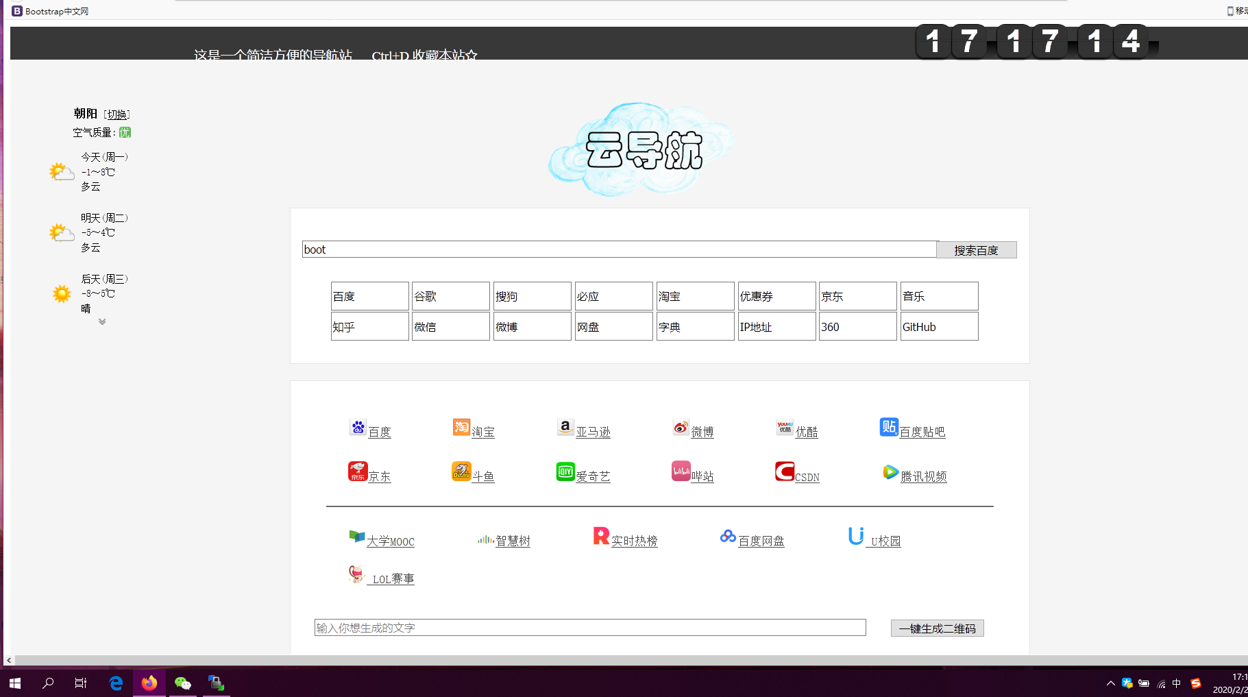Click the QR code text input
This screenshot has width=1248, height=697.
tap(590, 628)
